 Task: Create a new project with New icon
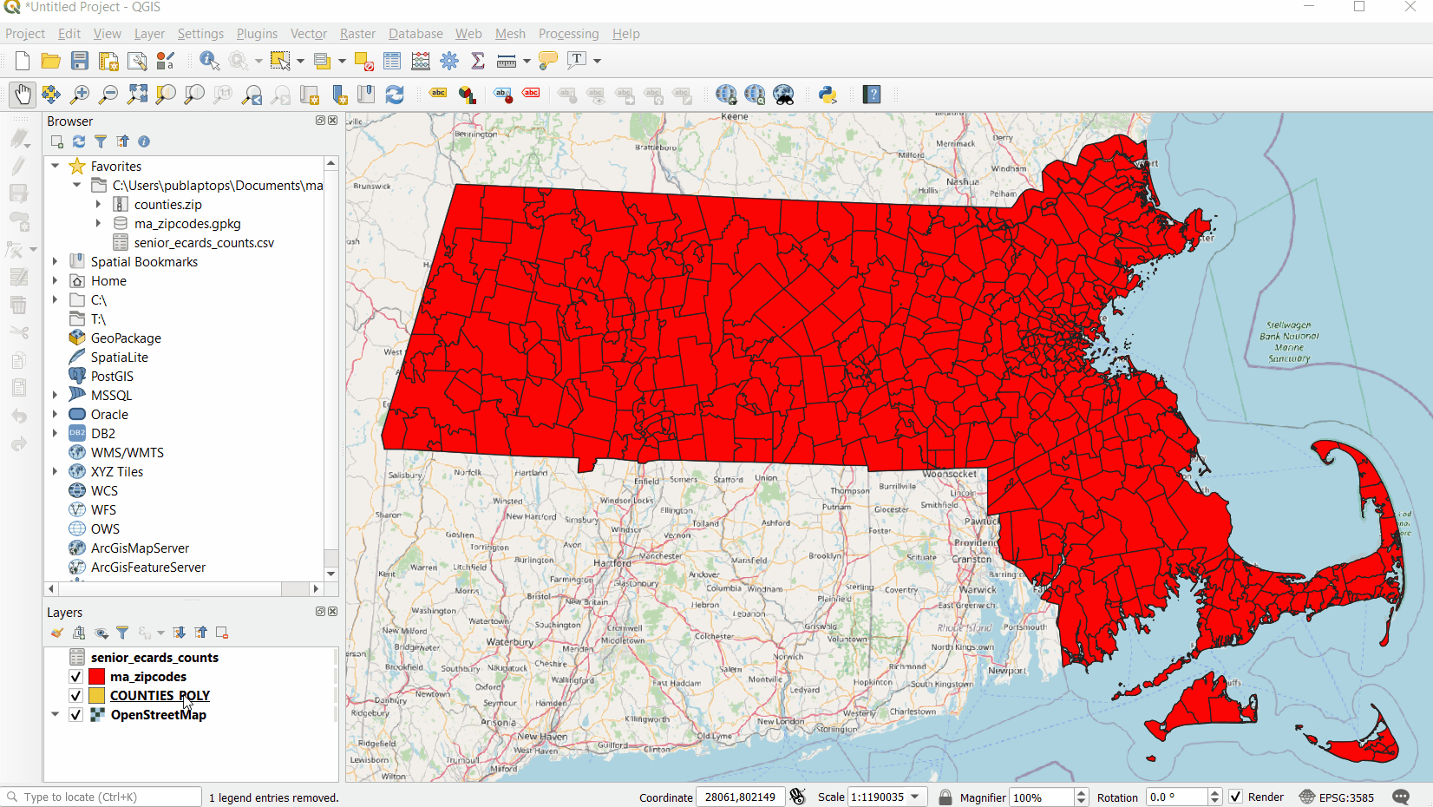(x=23, y=61)
